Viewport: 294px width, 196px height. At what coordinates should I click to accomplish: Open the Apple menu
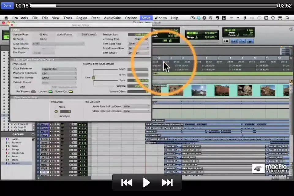[x=6, y=18]
